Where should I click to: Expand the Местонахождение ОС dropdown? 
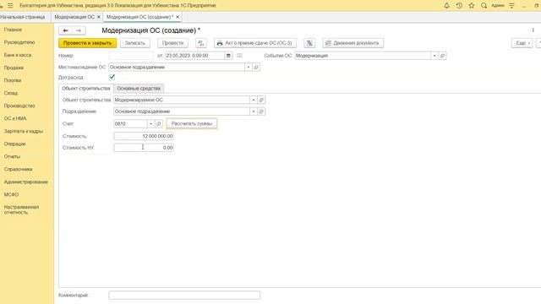tap(248, 68)
